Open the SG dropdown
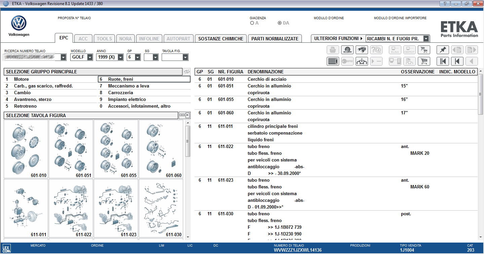This screenshot has height=254, width=484. 155,58
